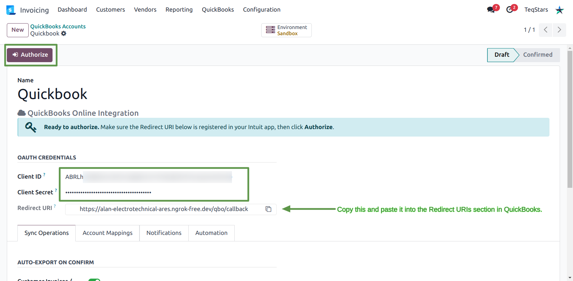Switch to the Sync Operations tab
The height and width of the screenshot is (281, 573).
[x=46, y=233]
